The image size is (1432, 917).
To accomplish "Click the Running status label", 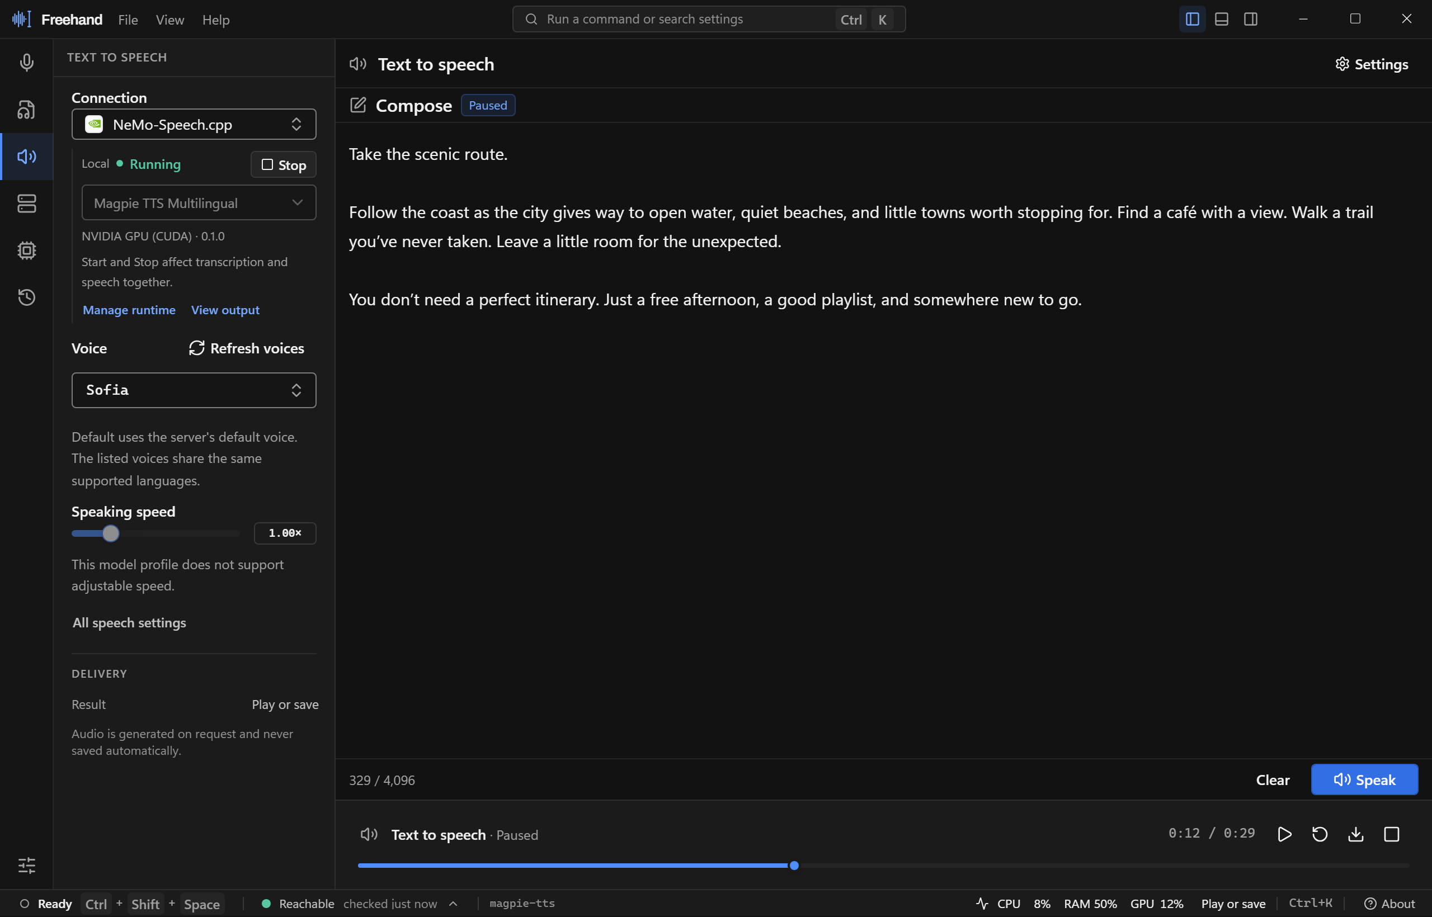I will 155,164.
